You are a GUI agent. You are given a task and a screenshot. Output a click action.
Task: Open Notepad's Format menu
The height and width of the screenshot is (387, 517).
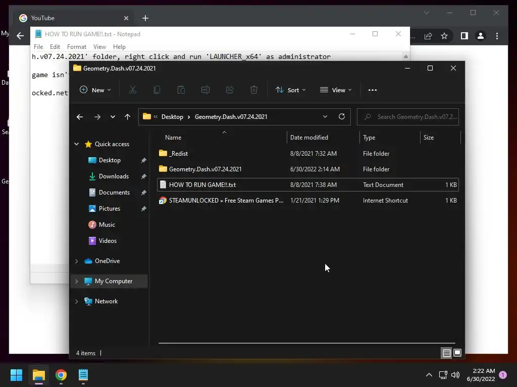click(x=77, y=47)
